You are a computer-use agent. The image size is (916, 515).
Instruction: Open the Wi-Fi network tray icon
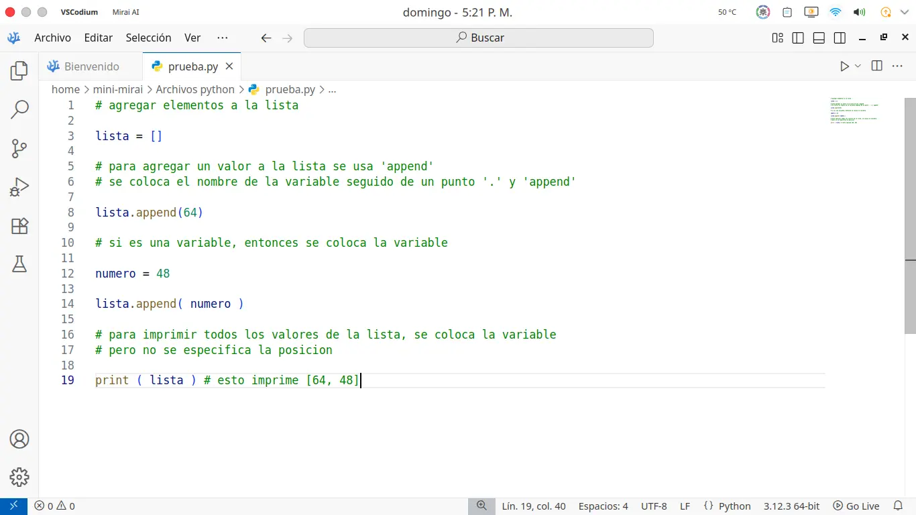pyautogui.click(x=835, y=12)
